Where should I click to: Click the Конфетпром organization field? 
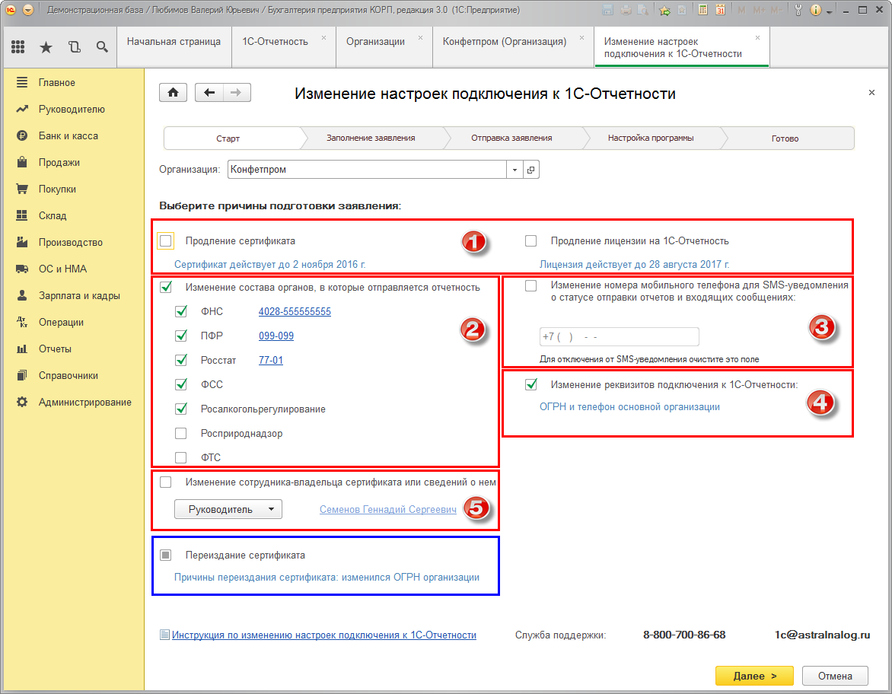(367, 170)
